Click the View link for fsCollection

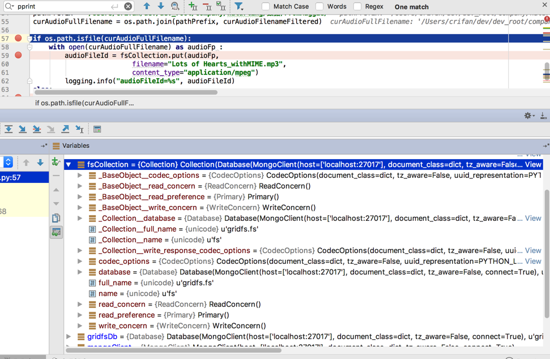(533, 165)
